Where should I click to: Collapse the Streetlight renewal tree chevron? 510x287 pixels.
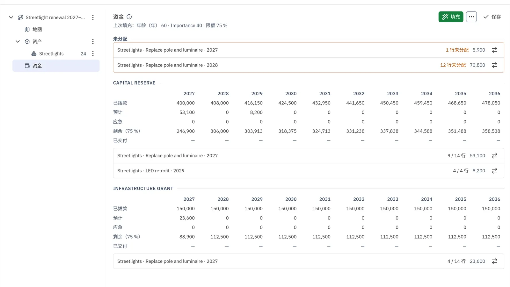tap(11, 17)
